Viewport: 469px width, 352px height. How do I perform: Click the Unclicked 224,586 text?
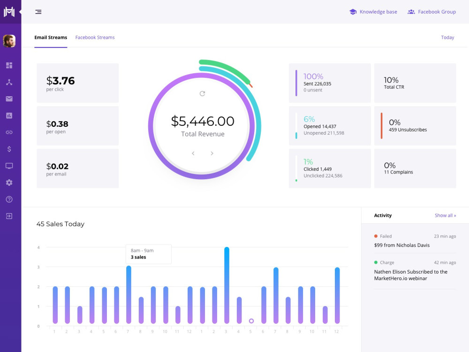[323, 176]
